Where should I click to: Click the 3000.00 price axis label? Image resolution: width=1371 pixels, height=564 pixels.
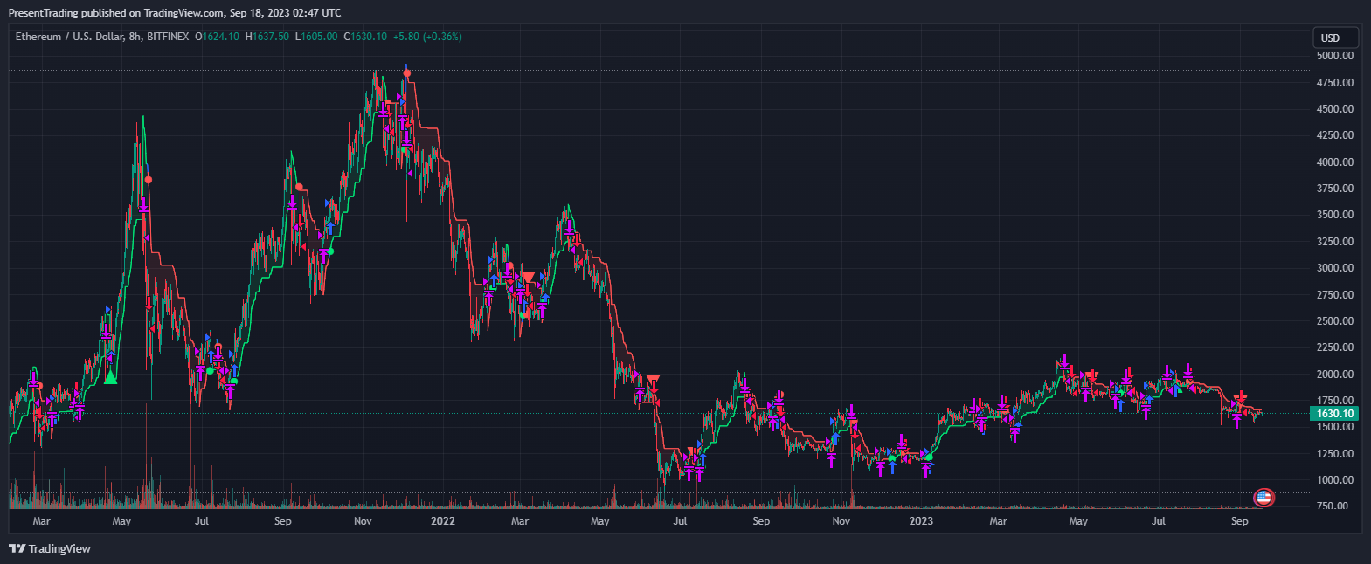pos(1334,268)
